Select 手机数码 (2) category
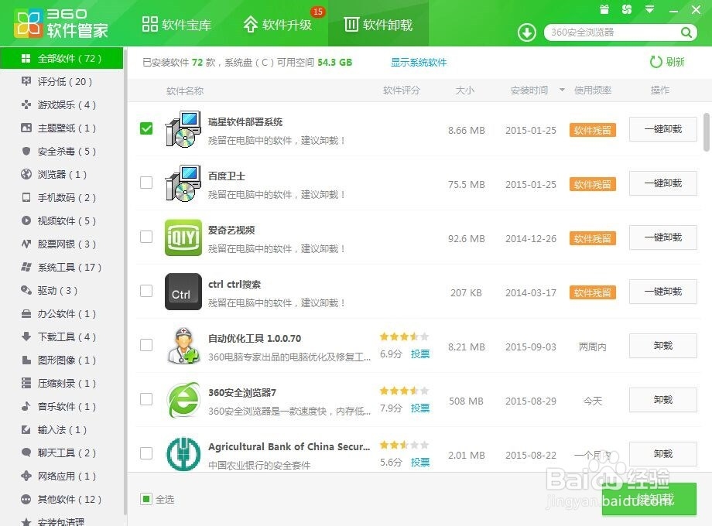Screen dimensions: 712x526 tap(61, 197)
